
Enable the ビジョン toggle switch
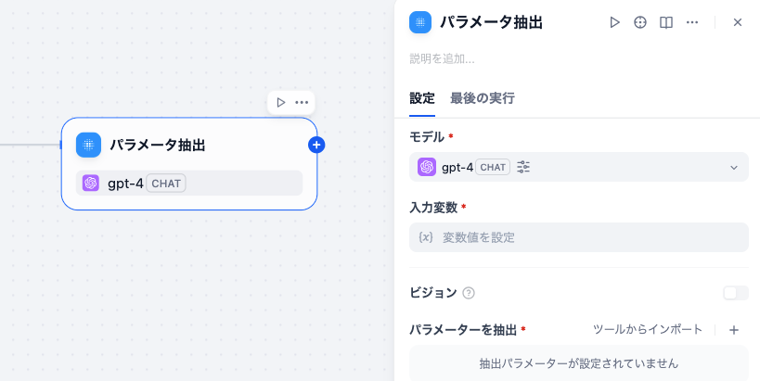(735, 293)
